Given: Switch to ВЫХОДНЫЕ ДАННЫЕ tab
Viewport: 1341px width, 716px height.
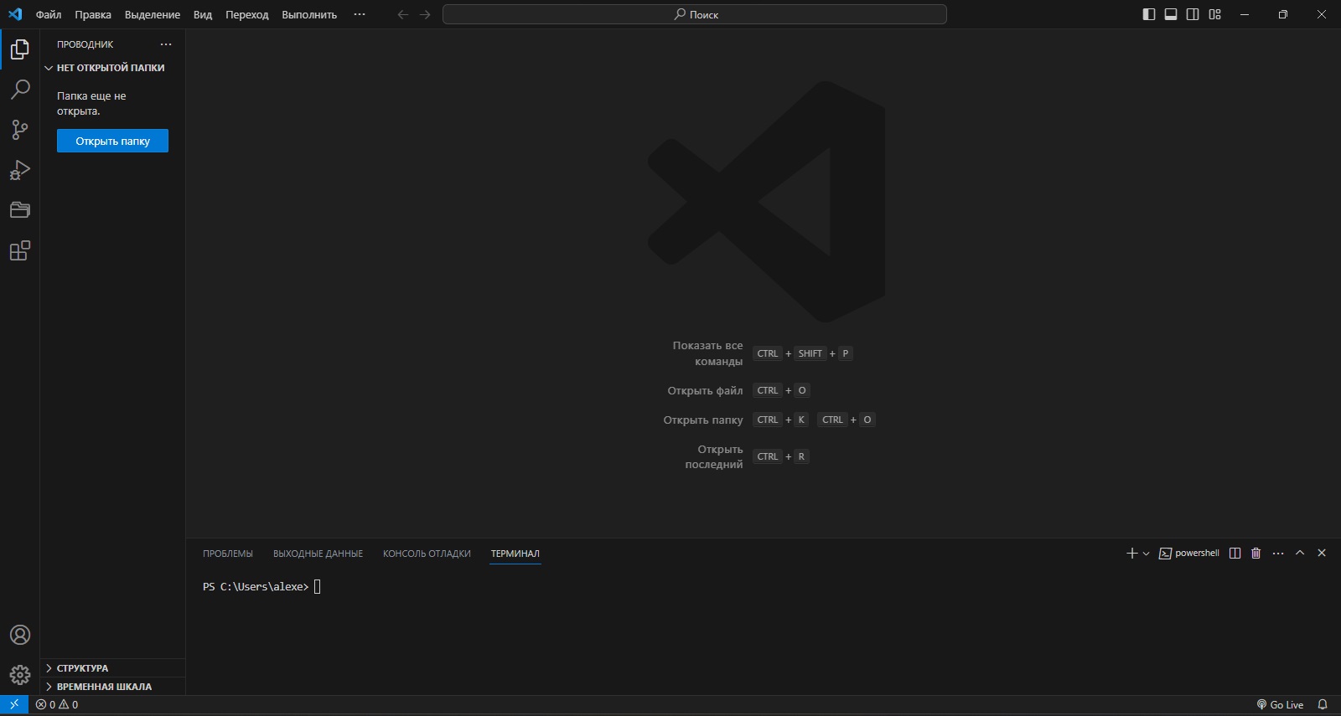Looking at the screenshot, I should [318, 554].
